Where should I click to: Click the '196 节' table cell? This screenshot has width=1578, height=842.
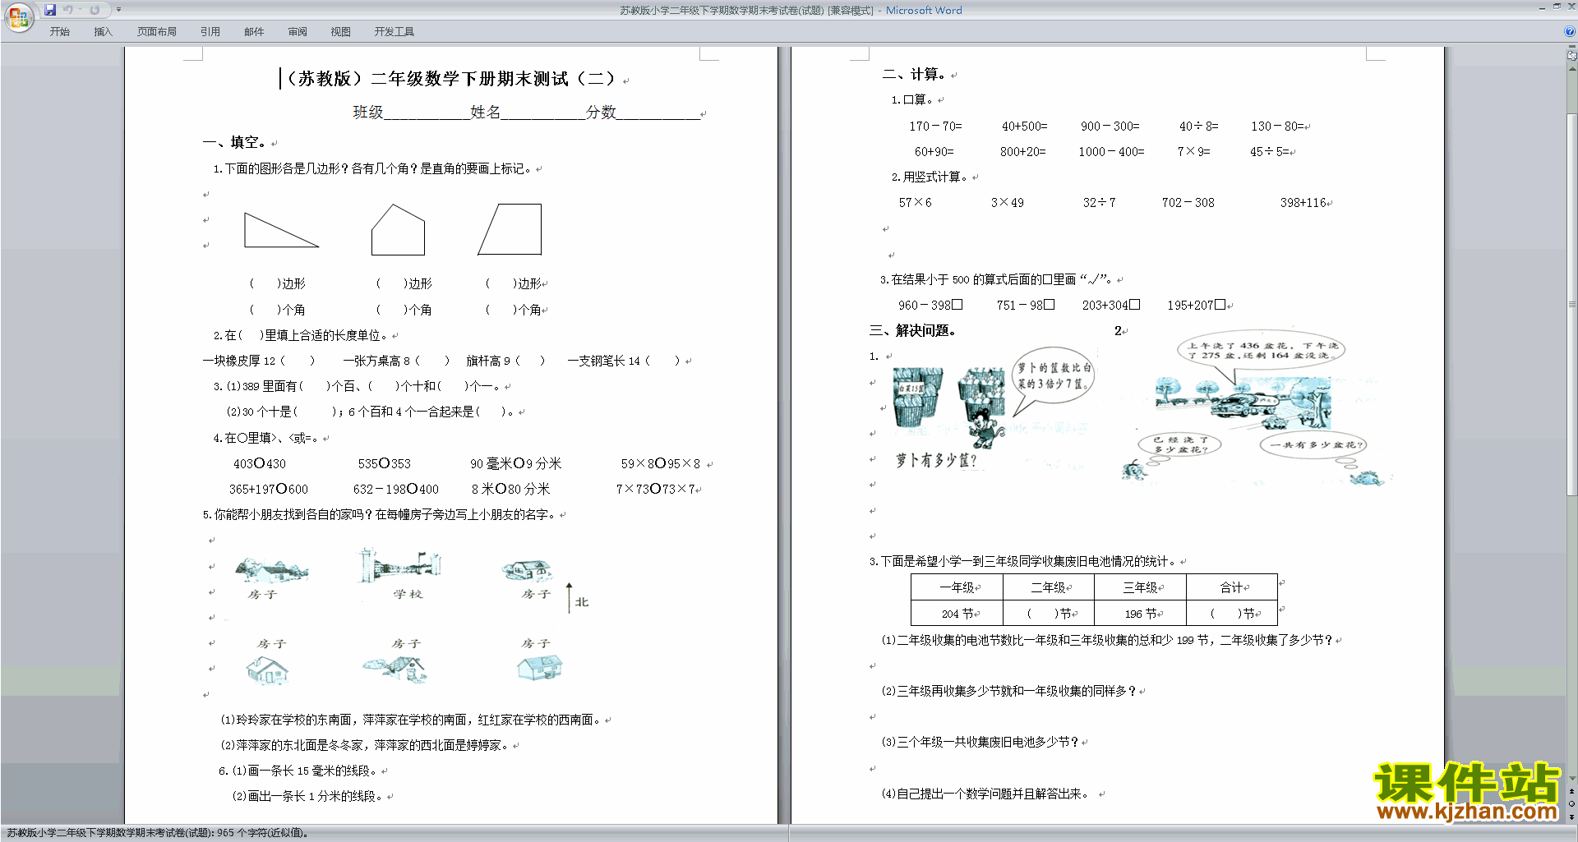click(x=1141, y=614)
